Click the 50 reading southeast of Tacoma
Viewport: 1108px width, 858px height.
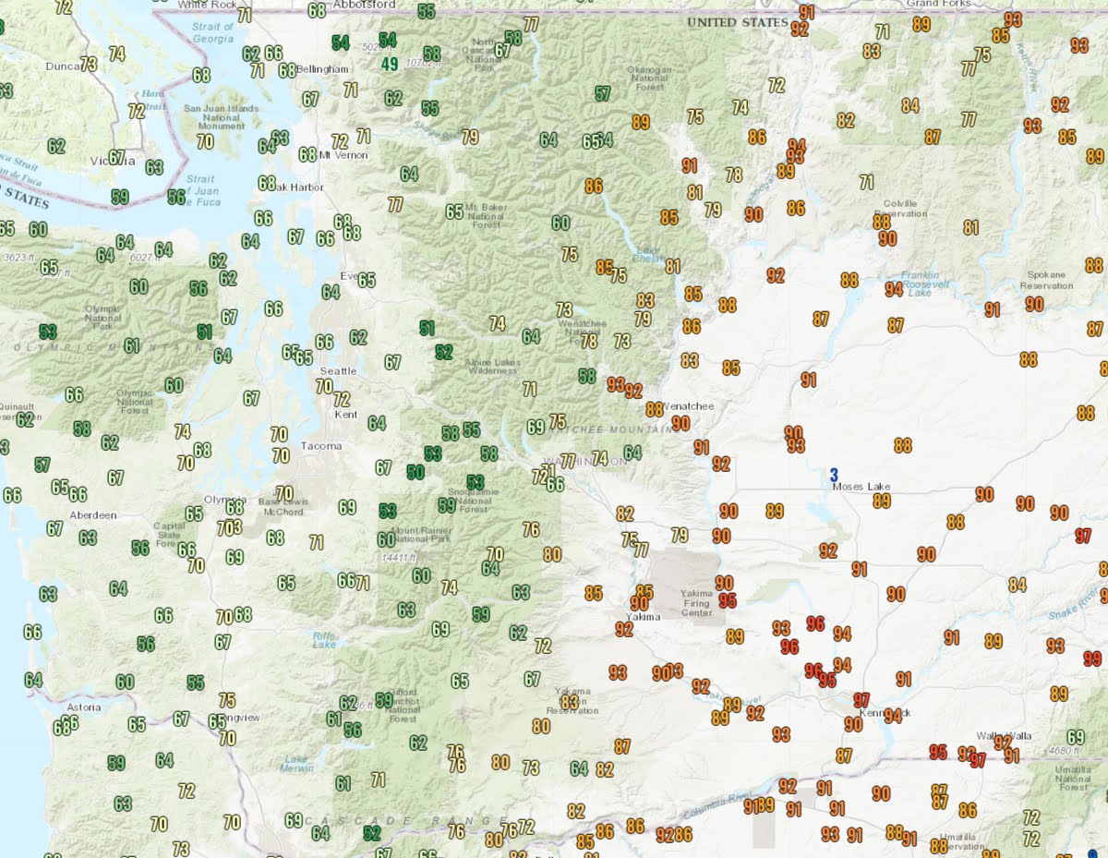pyautogui.click(x=415, y=472)
